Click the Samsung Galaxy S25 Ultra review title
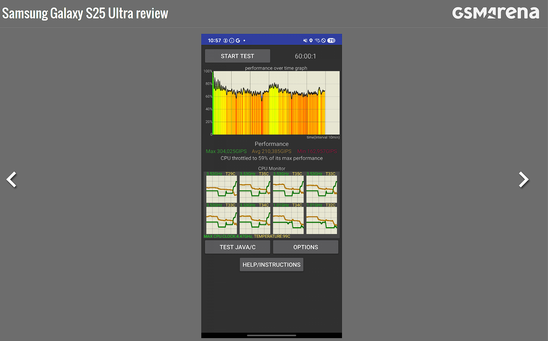 tap(85, 13)
